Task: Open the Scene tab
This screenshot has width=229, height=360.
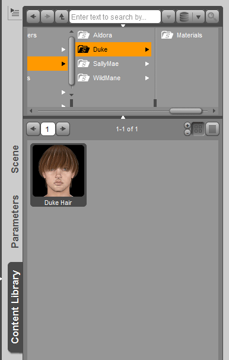Action: click(x=15, y=159)
